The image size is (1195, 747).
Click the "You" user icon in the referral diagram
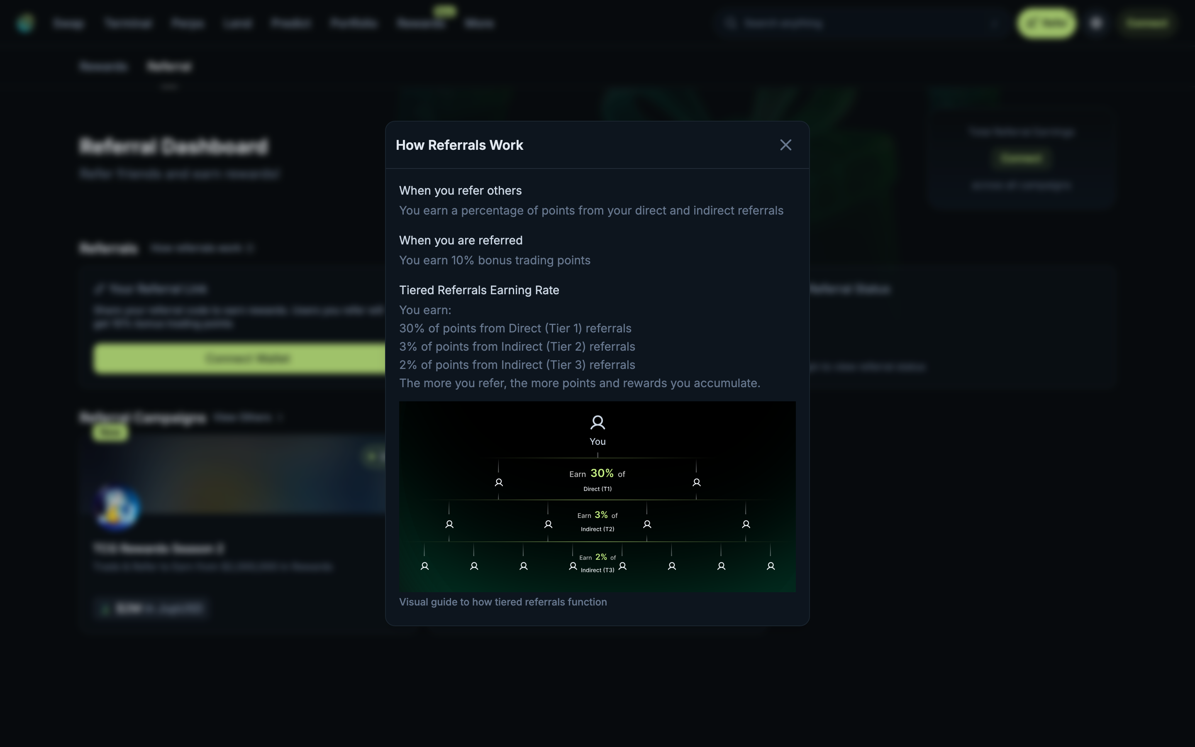tap(597, 422)
